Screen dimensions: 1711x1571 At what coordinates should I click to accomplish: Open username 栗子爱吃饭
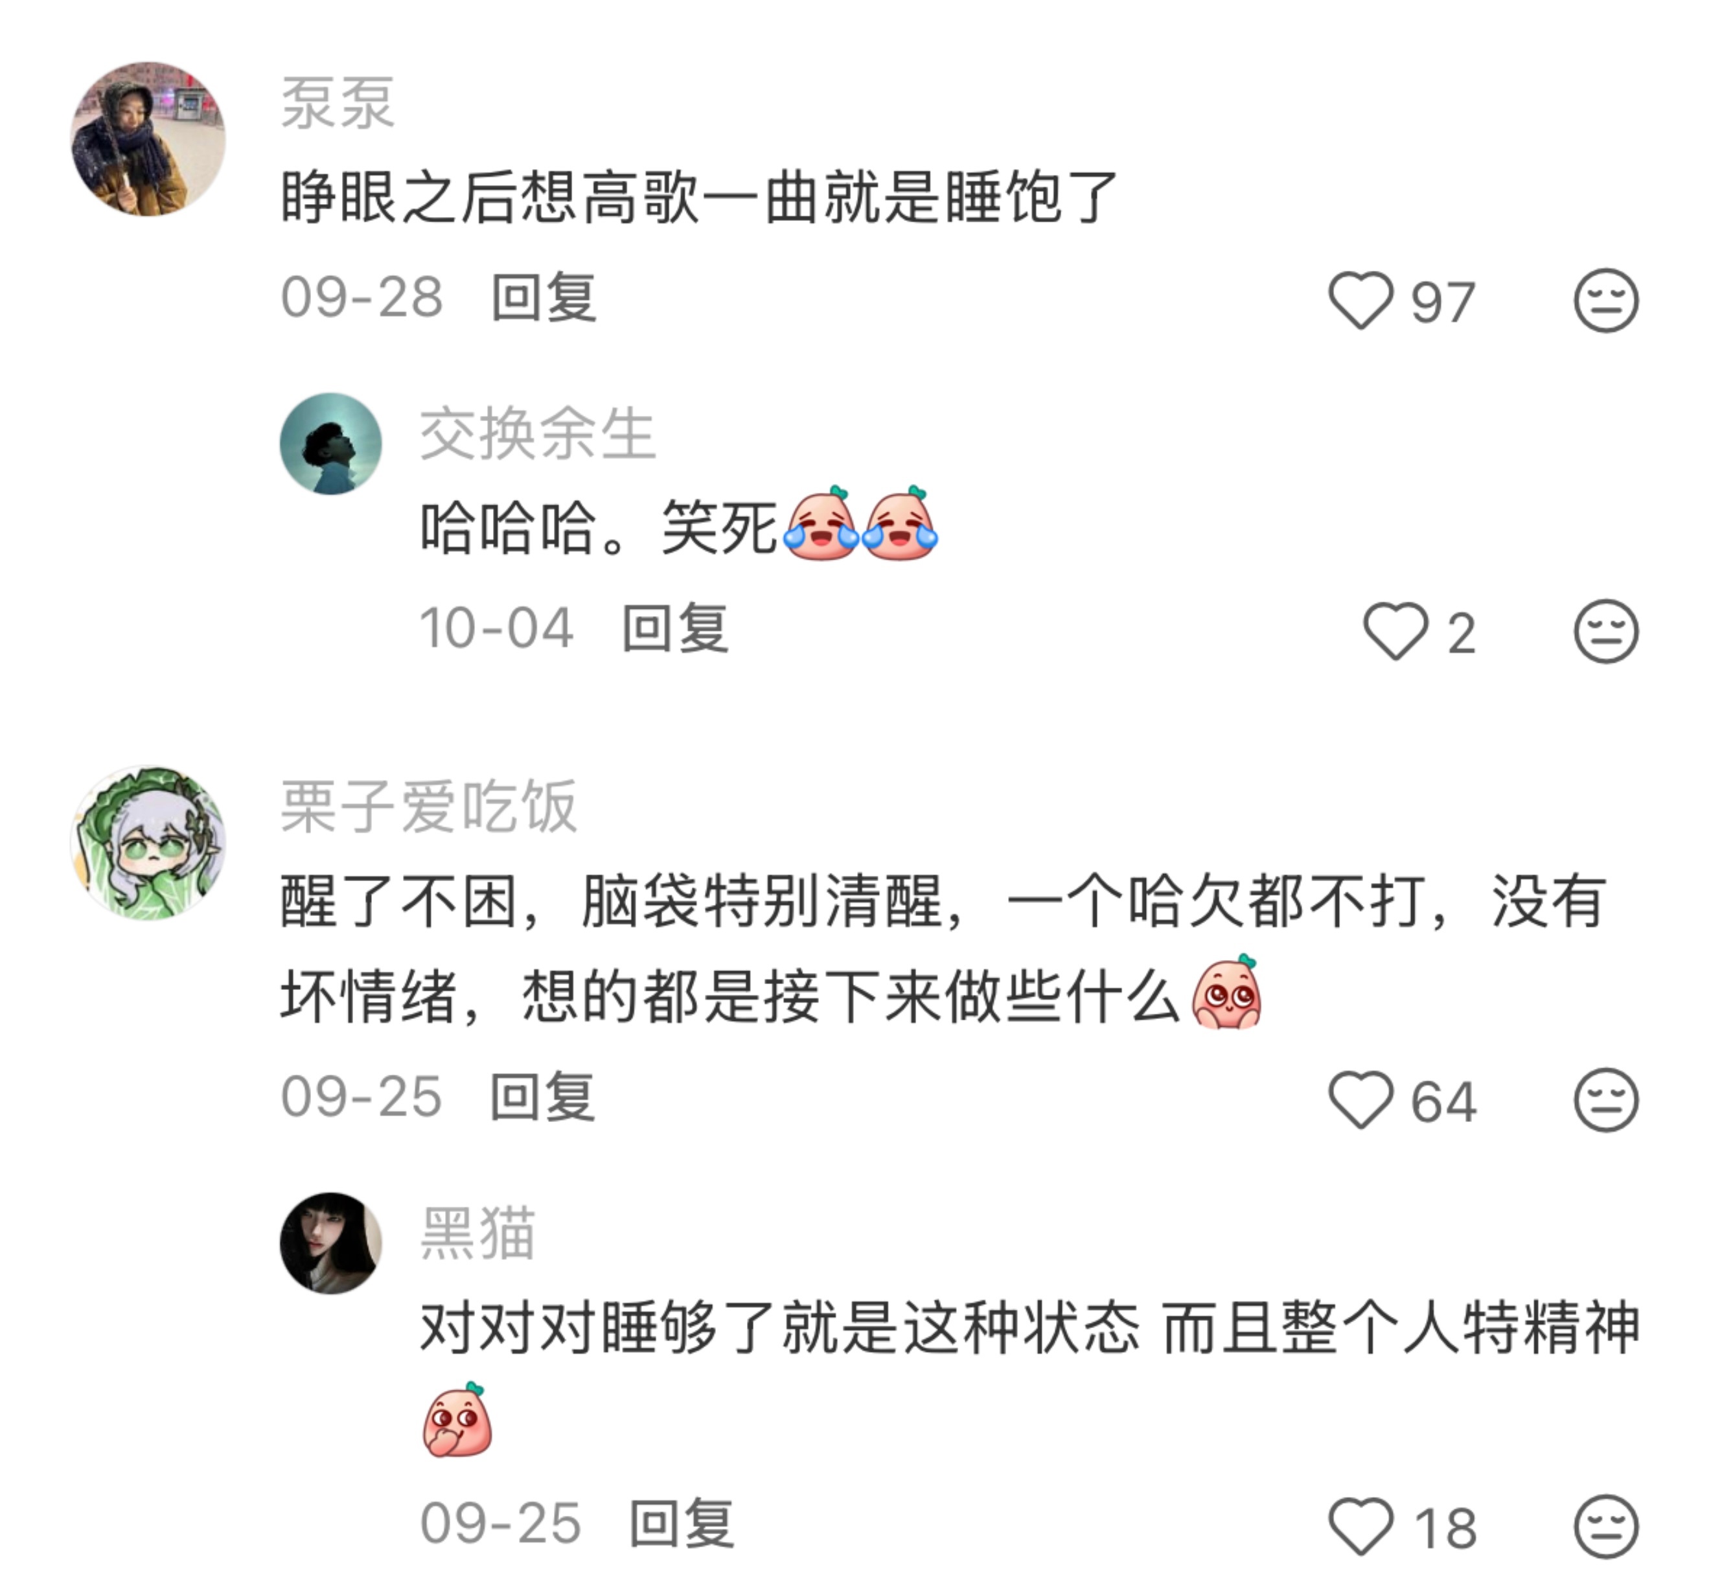[x=430, y=807]
